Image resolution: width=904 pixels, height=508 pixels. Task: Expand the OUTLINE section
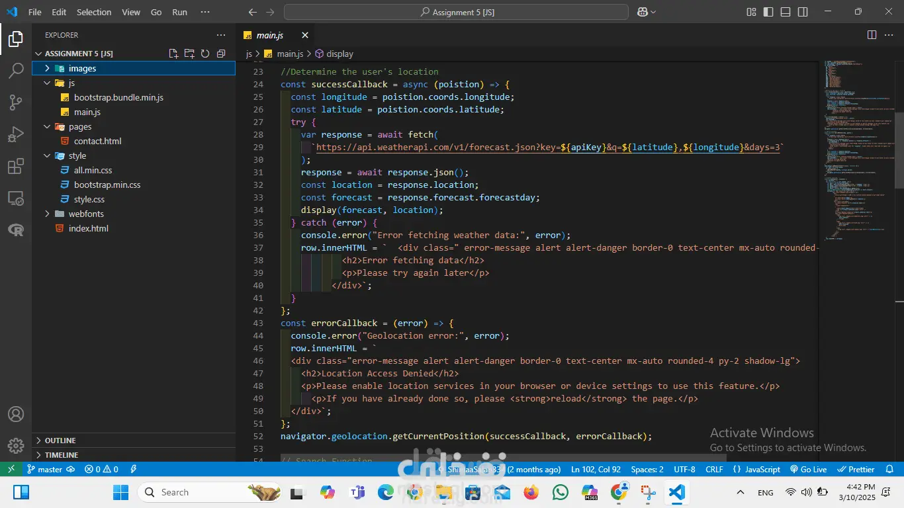60,441
